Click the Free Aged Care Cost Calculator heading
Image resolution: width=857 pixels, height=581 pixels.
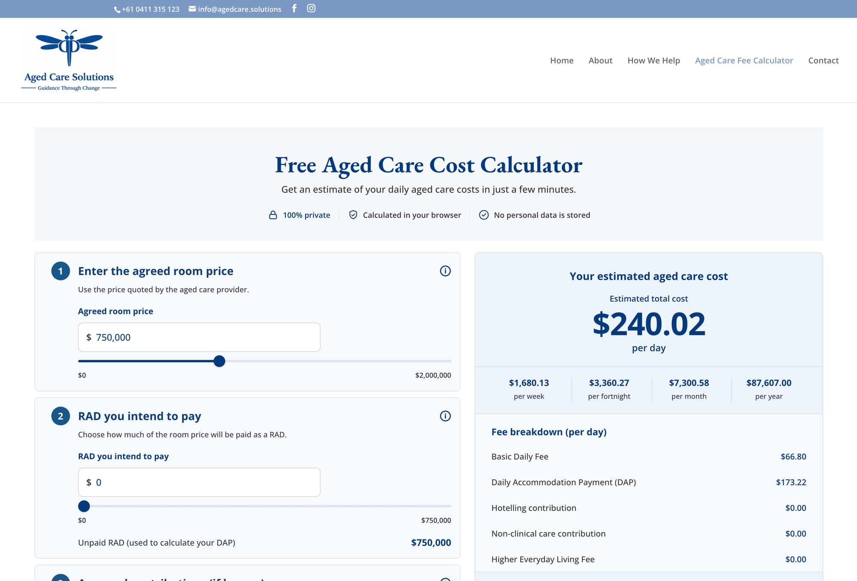click(428, 165)
